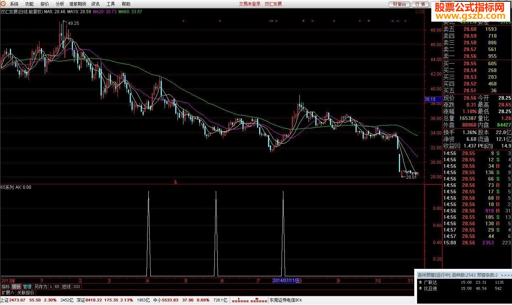Click the 买五 price 28.51 row

[477, 90]
